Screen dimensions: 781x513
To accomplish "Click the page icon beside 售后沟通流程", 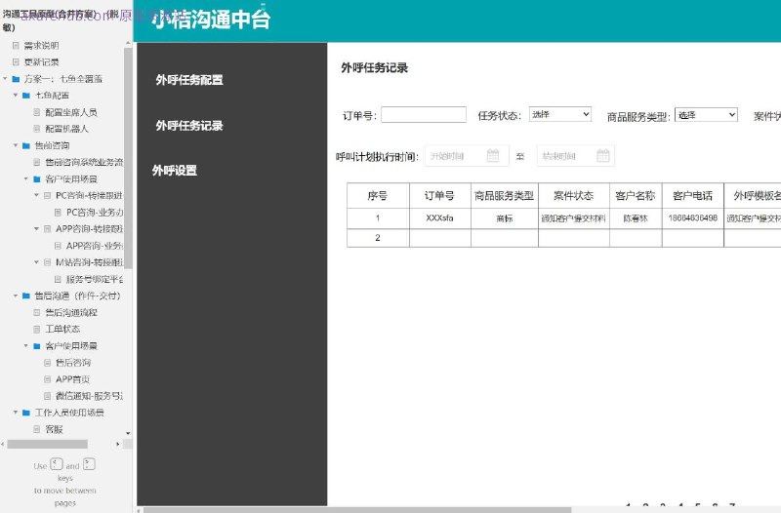I will coord(36,312).
